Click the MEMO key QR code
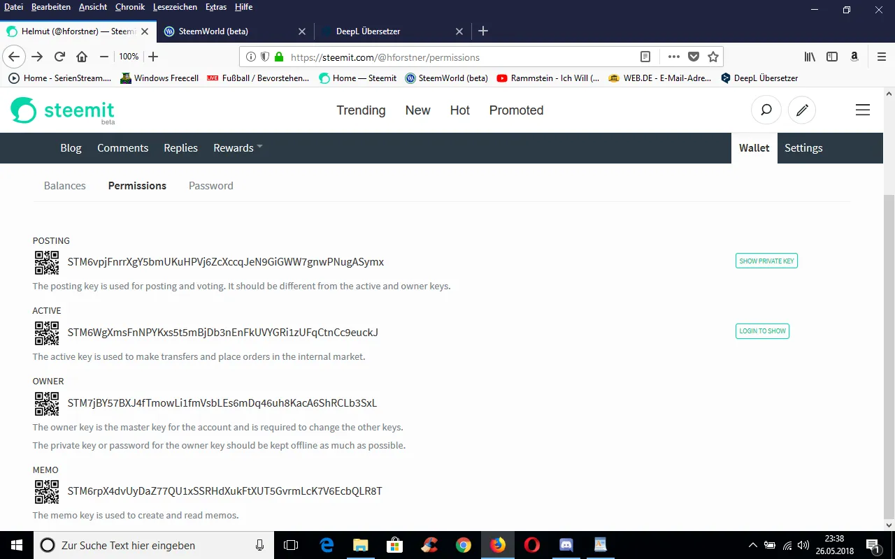 point(47,491)
